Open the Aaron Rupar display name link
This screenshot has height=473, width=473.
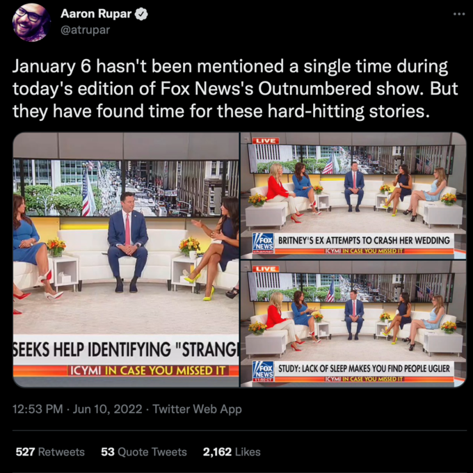pos(96,14)
